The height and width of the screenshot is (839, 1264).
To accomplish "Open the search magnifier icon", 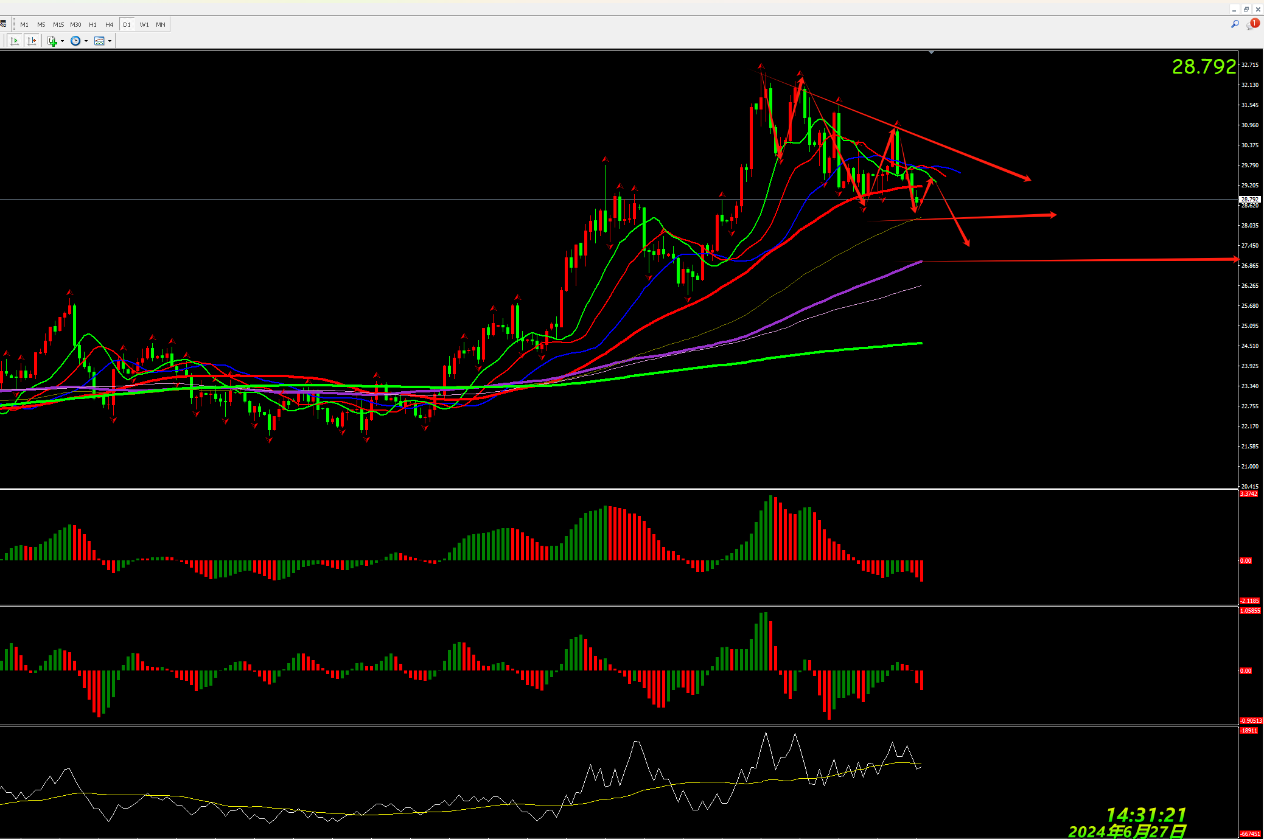I will pyautogui.click(x=1235, y=24).
